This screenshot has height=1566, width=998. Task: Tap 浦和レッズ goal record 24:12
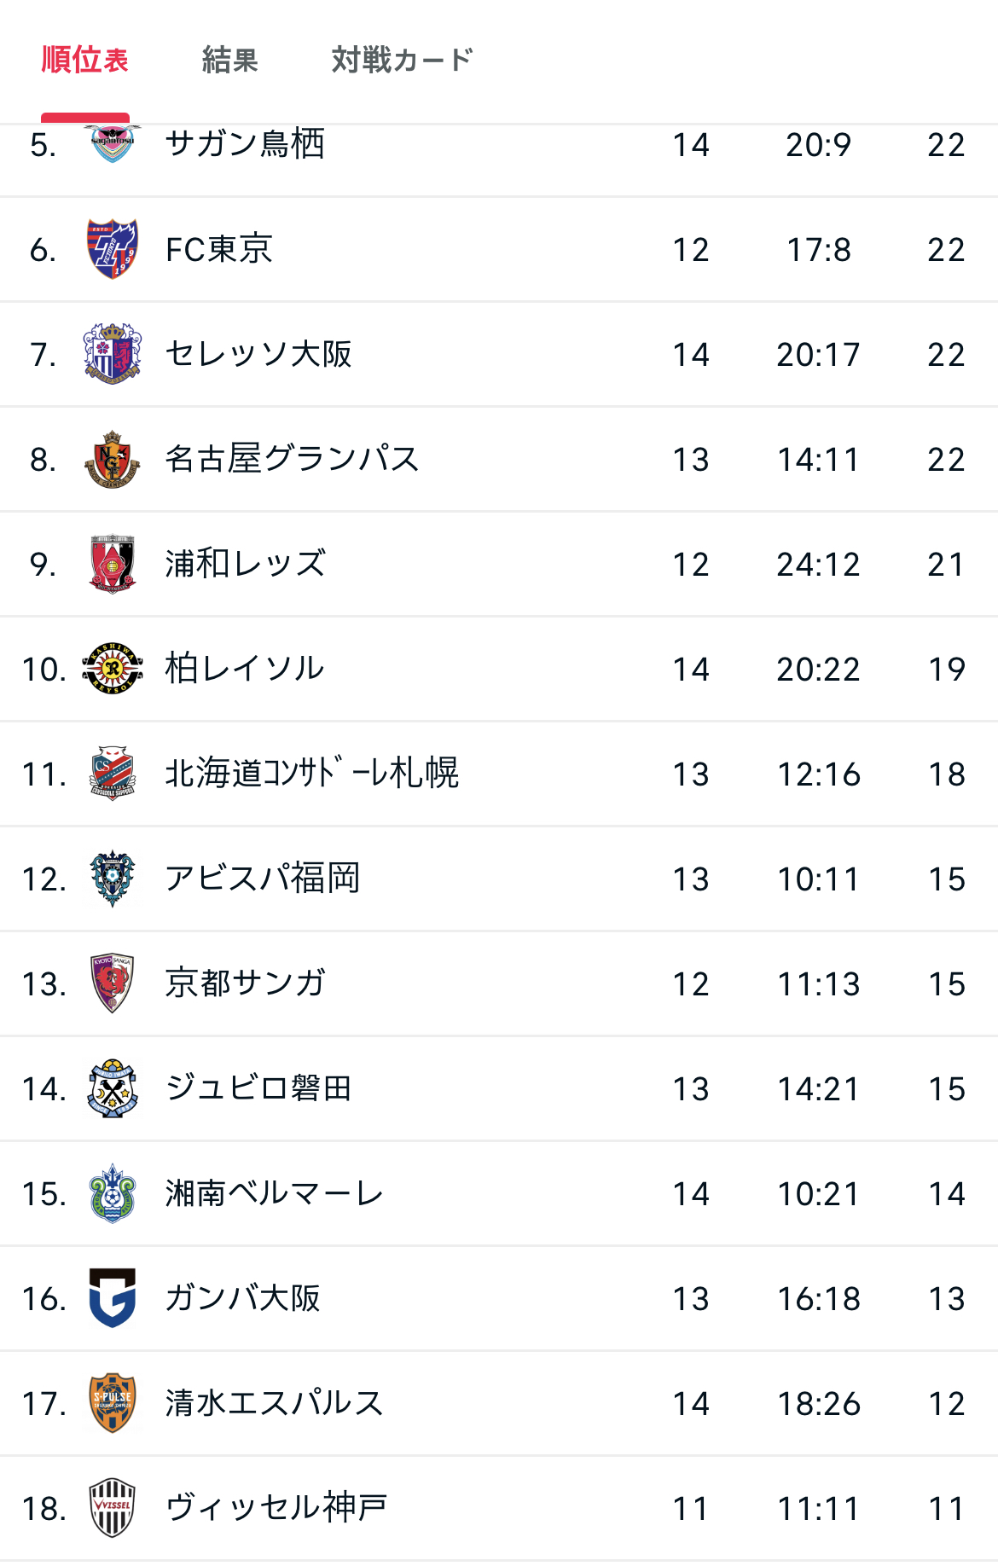click(818, 565)
